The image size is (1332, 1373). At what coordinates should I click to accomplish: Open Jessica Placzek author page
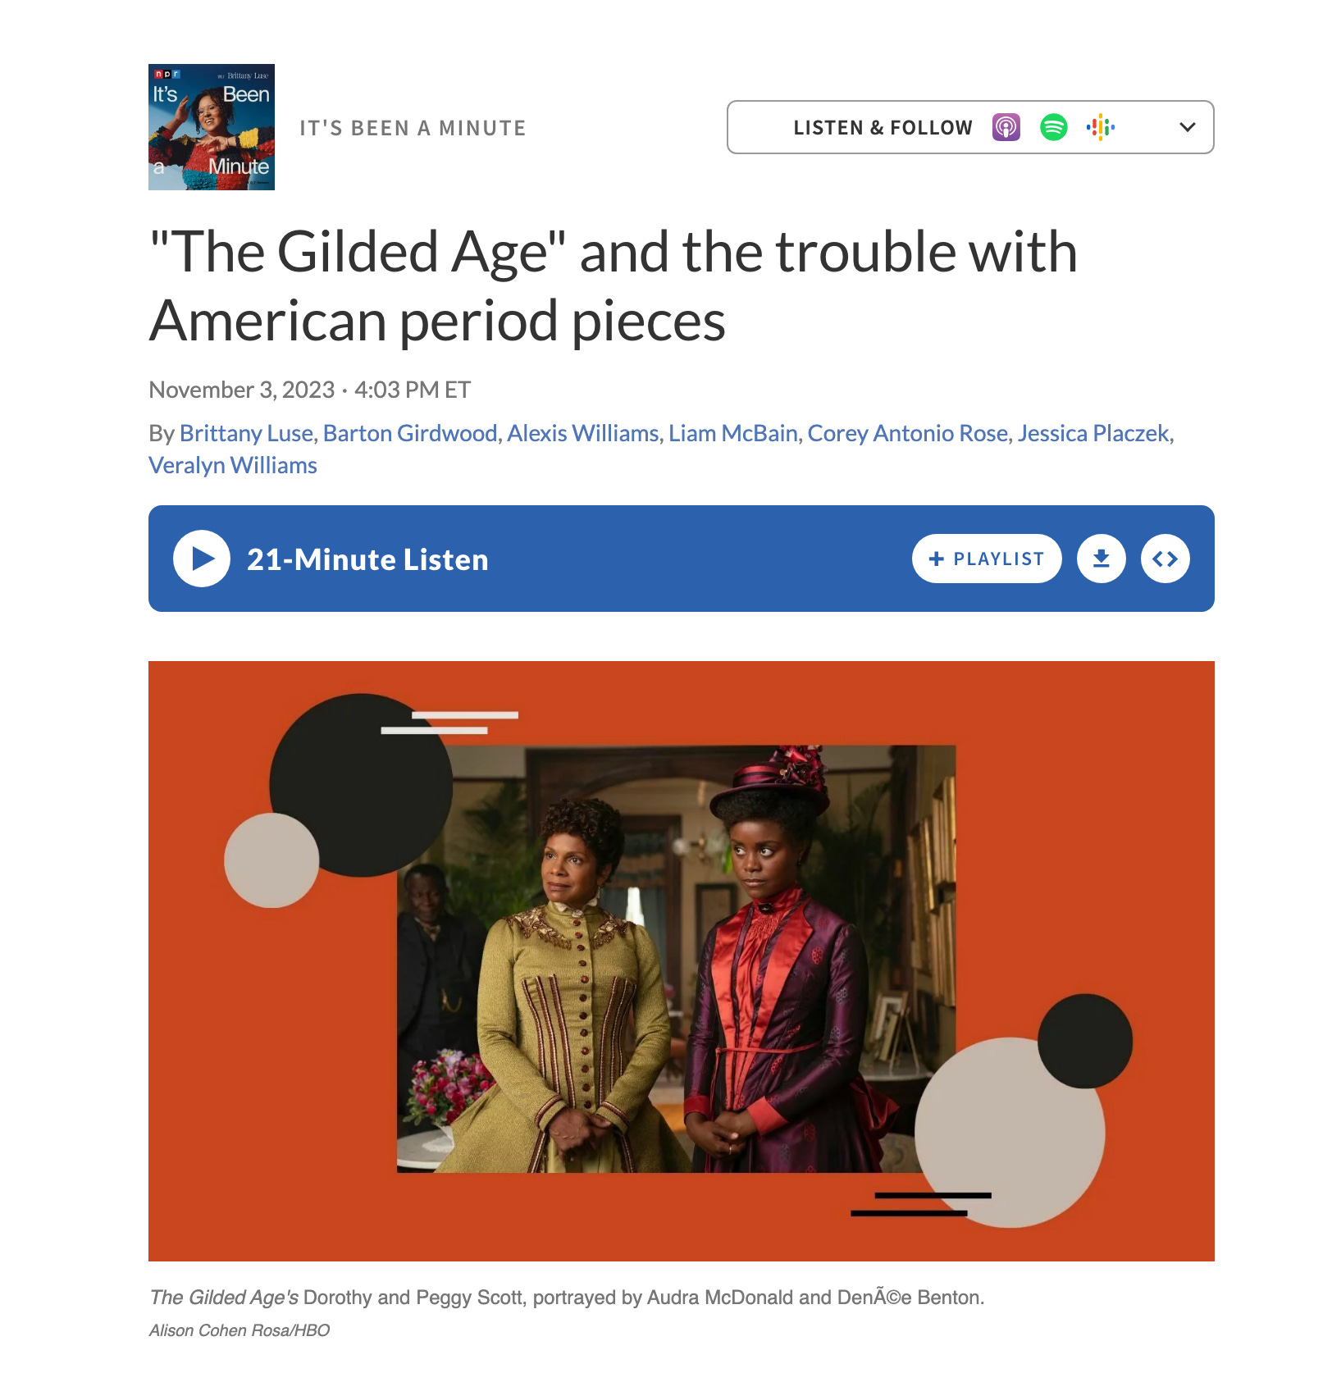coord(1093,433)
